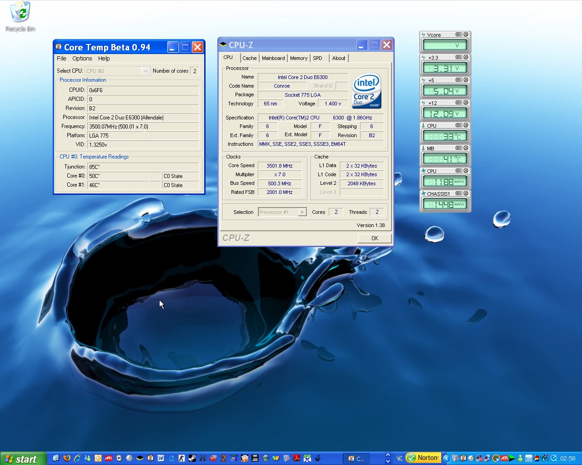Viewport: 582px width, 465px height.
Task: Click the Core Speed value 3501.8 MHz
Action: pyautogui.click(x=280, y=166)
